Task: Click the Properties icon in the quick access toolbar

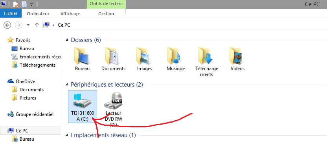Action: pyautogui.click(x=16, y=4)
